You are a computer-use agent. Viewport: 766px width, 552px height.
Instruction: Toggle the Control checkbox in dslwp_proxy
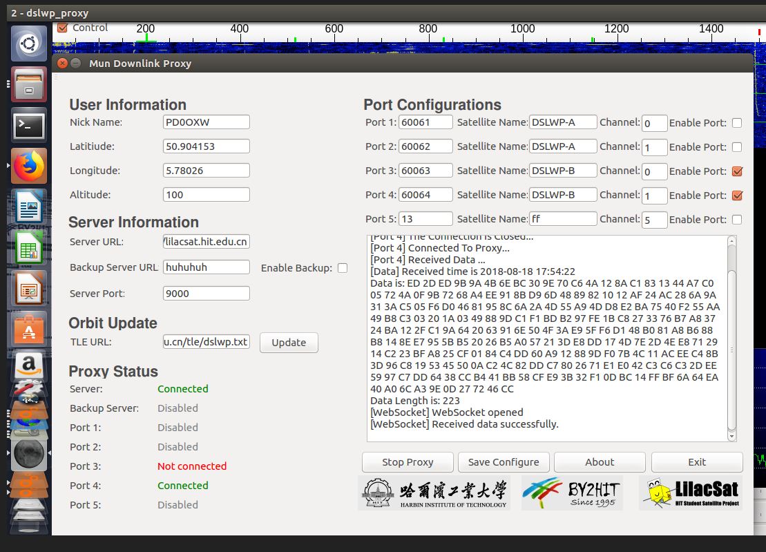coord(62,28)
